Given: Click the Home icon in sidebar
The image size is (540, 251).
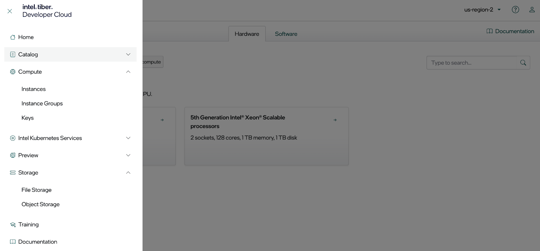Looking at the screenshot, I should (x=13, y=37).
